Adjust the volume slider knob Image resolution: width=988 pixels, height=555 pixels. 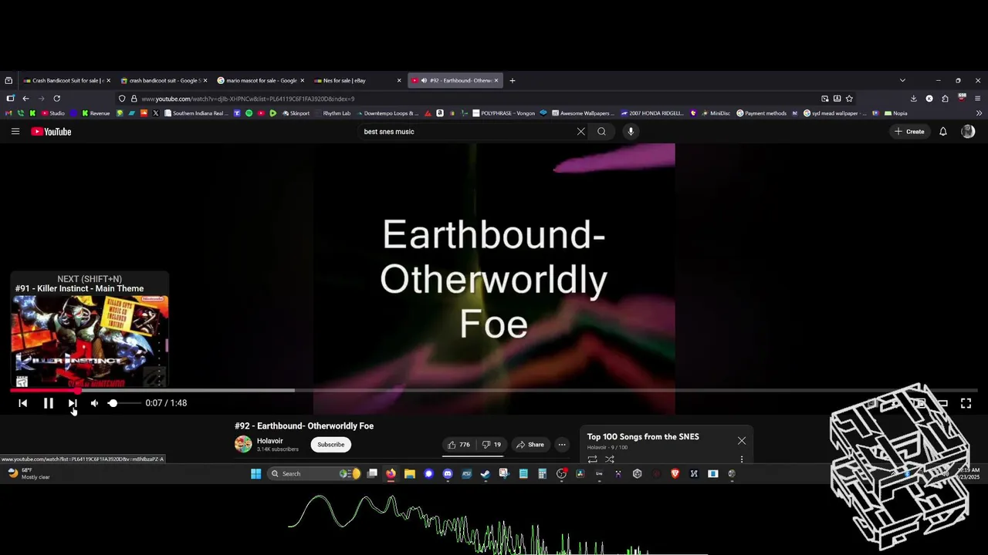point(113,403)
